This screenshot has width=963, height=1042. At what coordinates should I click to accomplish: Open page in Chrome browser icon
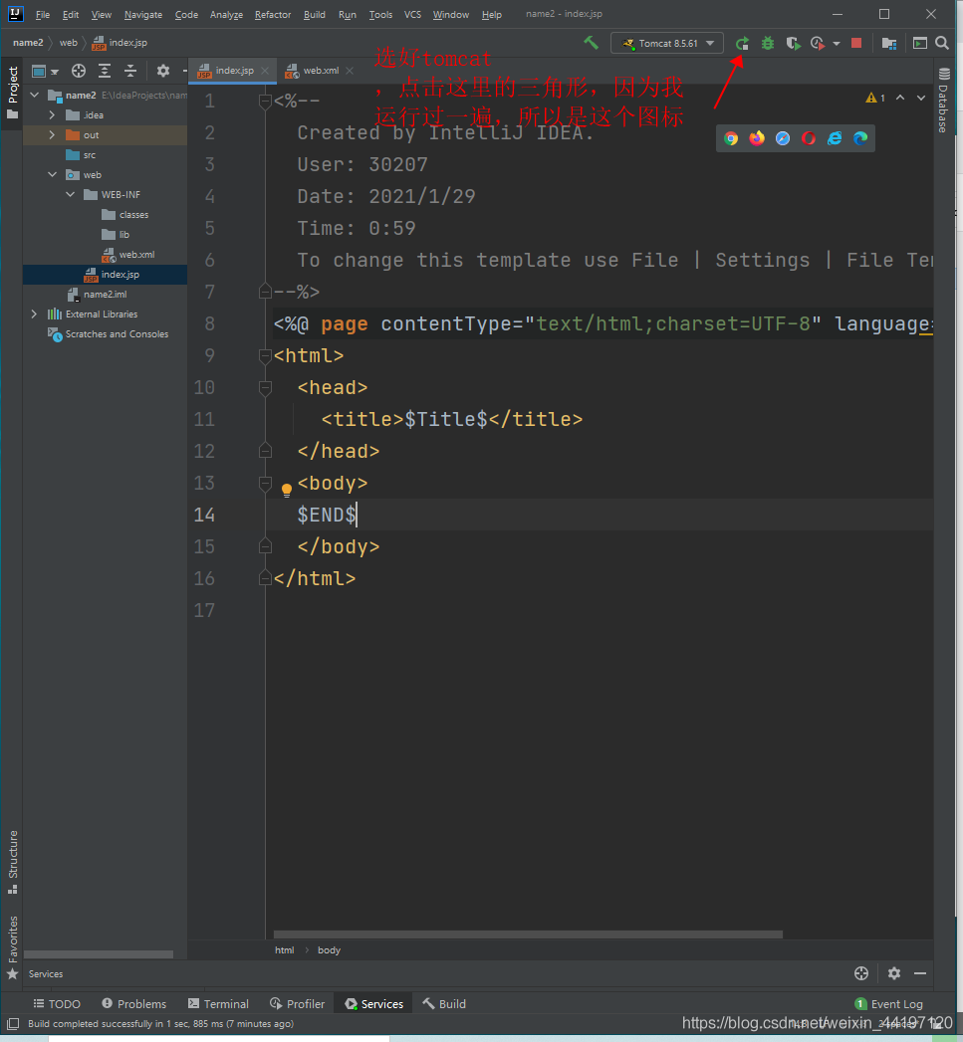(x=731, y=138)
